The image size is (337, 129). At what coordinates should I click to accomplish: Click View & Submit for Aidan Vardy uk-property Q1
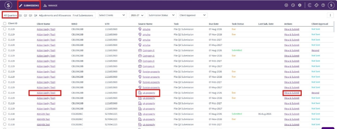tap(292, 93)
